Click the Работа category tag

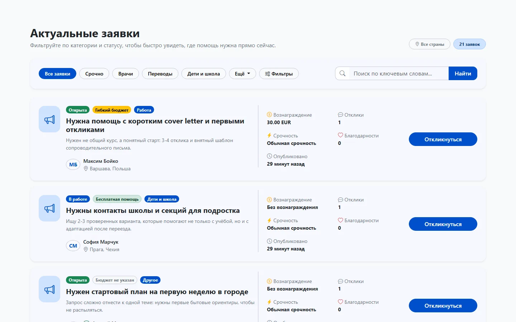(x=144, y=110)
